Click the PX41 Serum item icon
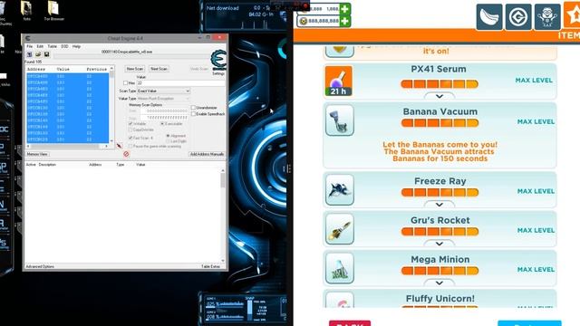580x326 pixels. (x=338, y=81)
